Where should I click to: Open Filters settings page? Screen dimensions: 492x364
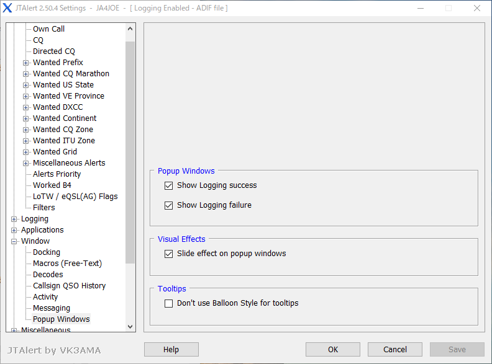click(44, 207)
